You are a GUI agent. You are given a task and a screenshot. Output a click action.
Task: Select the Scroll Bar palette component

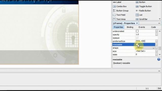point(141,19)
